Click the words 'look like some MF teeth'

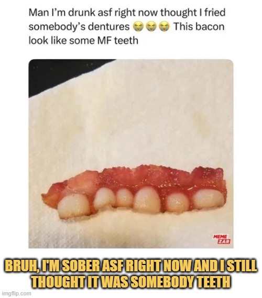pyautogui.click(x=83, y=40)
